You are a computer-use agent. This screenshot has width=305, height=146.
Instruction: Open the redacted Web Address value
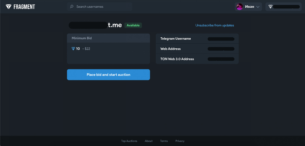pyautogui.click(x=221, y=49)
